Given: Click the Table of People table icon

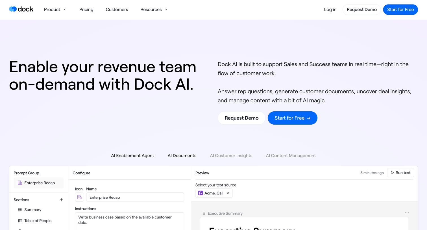Looking at the screenshot, I should pos(20,221).
